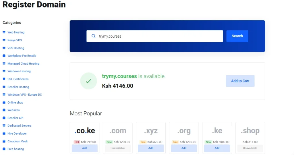The image size is (294, 155).
Task: Click the Reseller API icon
Action: 4,118
